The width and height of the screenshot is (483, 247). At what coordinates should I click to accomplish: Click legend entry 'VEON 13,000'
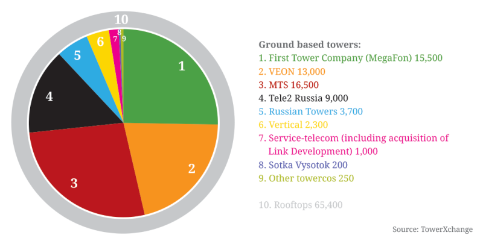[292, 72]
